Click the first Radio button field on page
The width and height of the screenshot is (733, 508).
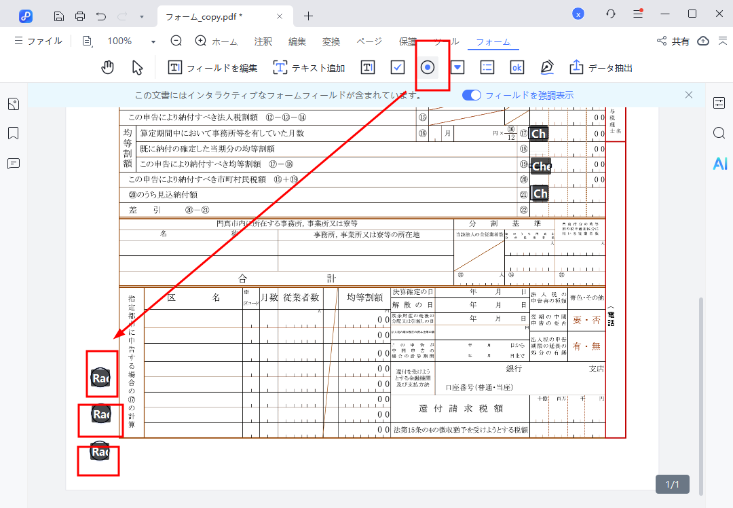tap(100, 378)
